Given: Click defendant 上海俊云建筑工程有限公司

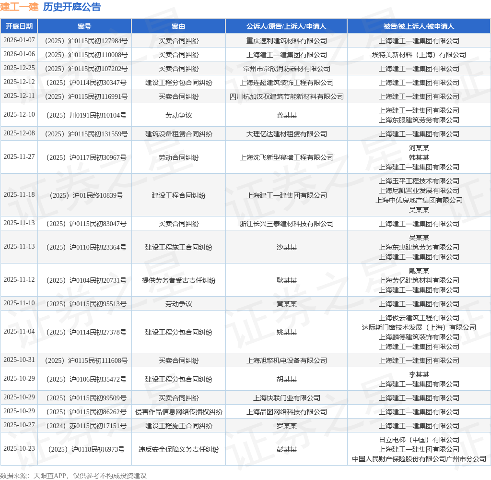Looking at the screenshot, I should click(419, 318).
